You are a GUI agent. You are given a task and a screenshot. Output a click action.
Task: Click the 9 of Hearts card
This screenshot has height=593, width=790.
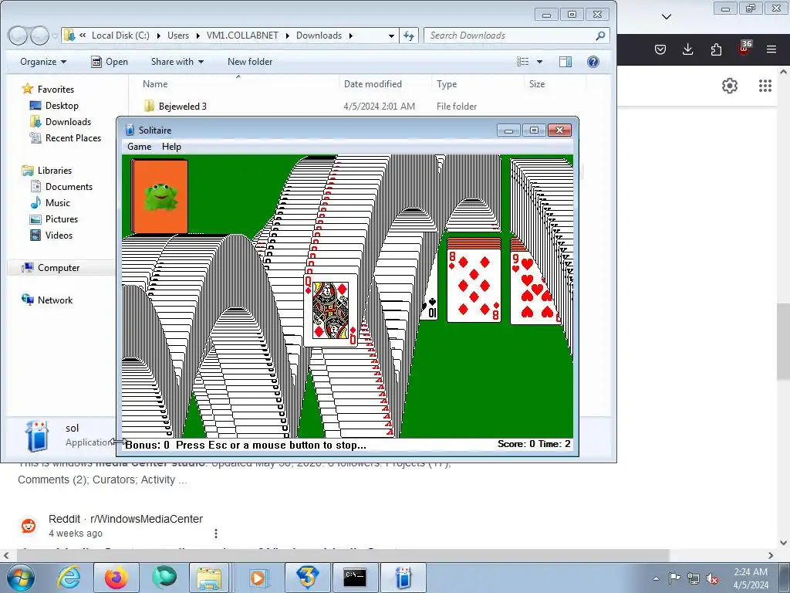(x=535, y=287)
